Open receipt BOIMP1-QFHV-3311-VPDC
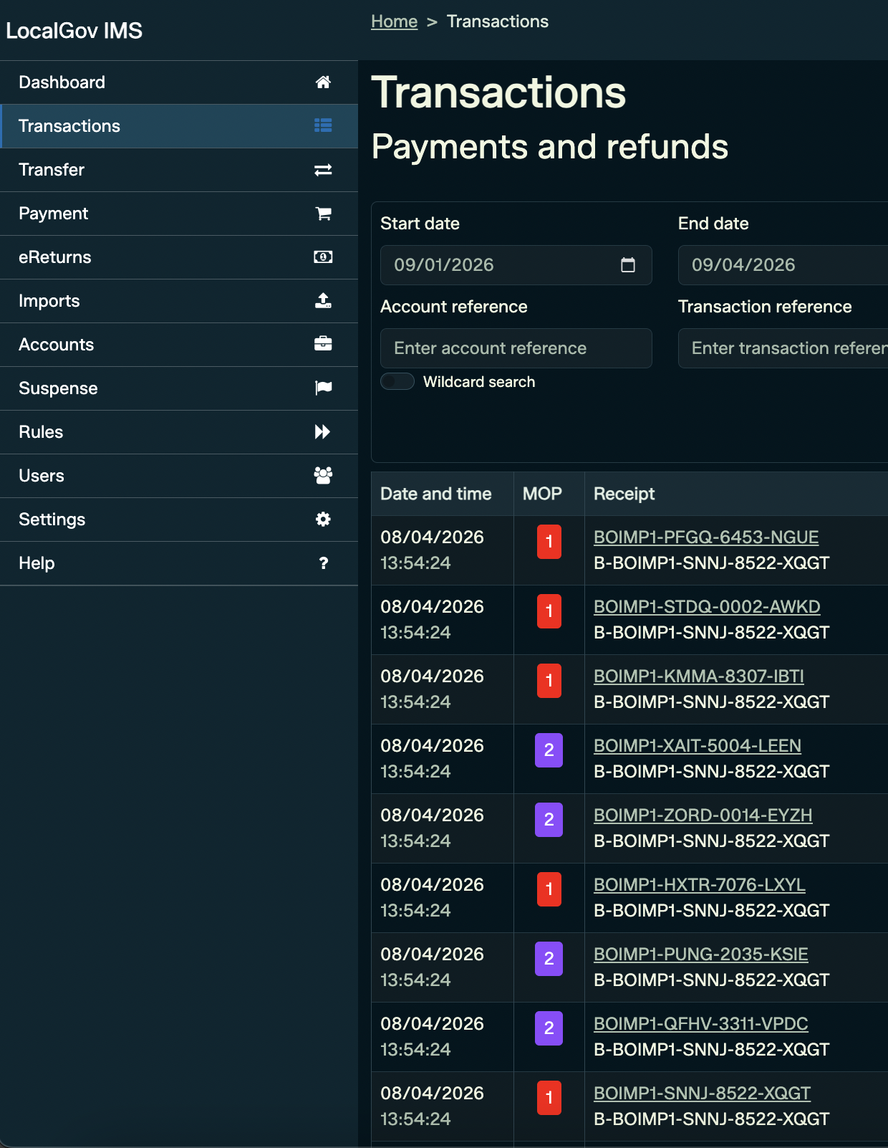888x1148 pixels. 701,1024
